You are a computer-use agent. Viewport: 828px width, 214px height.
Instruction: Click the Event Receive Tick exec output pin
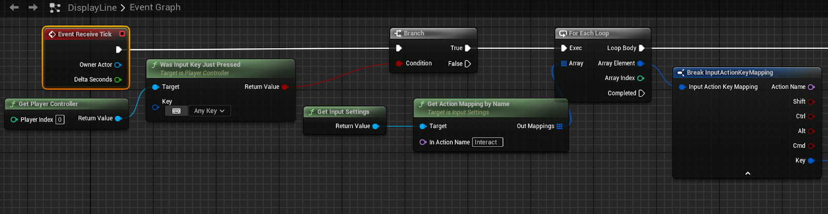[x=119, y=50]
